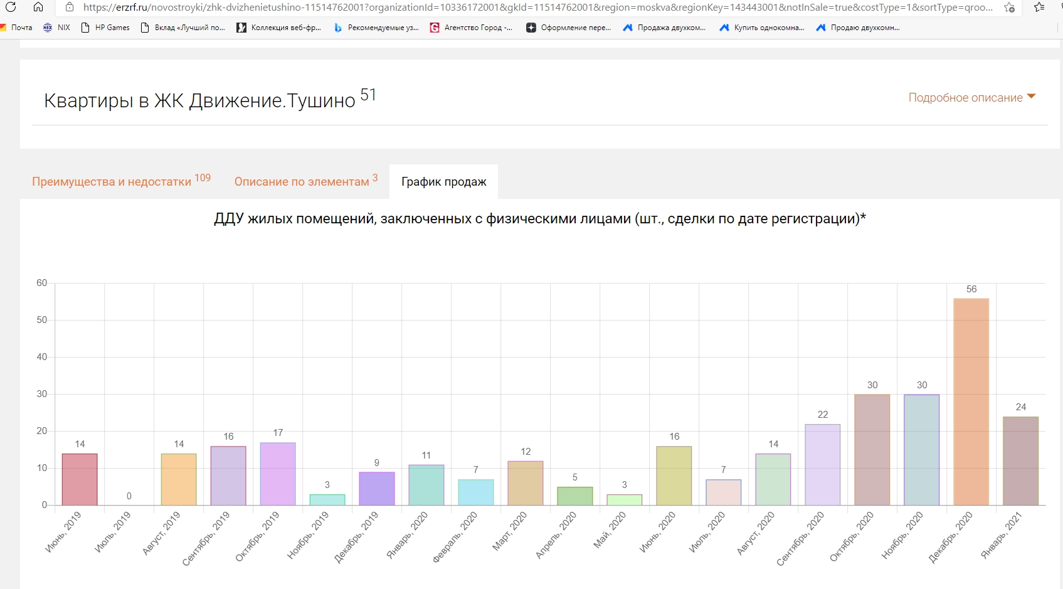Go to browser home page icon

point(38,7)
